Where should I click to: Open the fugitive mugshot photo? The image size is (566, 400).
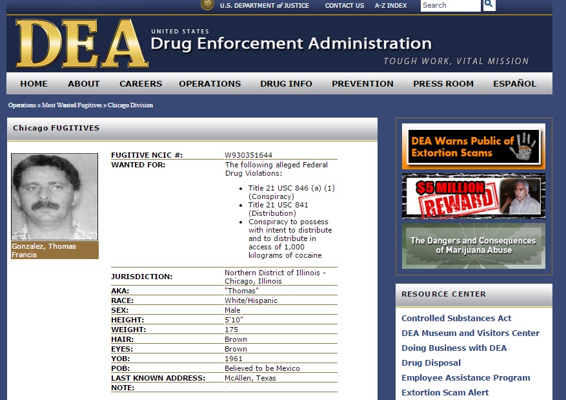click(x=55, y=196)
